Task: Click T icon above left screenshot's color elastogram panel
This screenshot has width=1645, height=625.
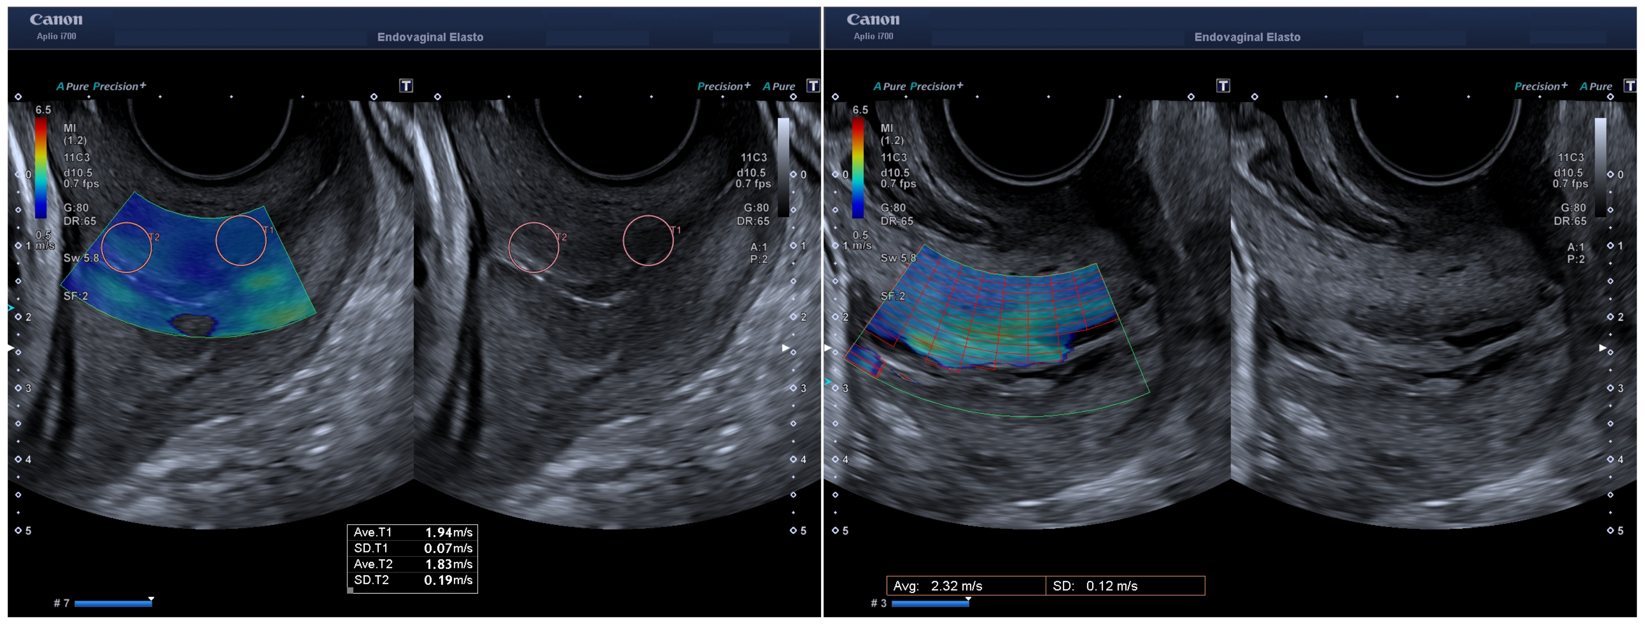Action: tap(406, 86)
